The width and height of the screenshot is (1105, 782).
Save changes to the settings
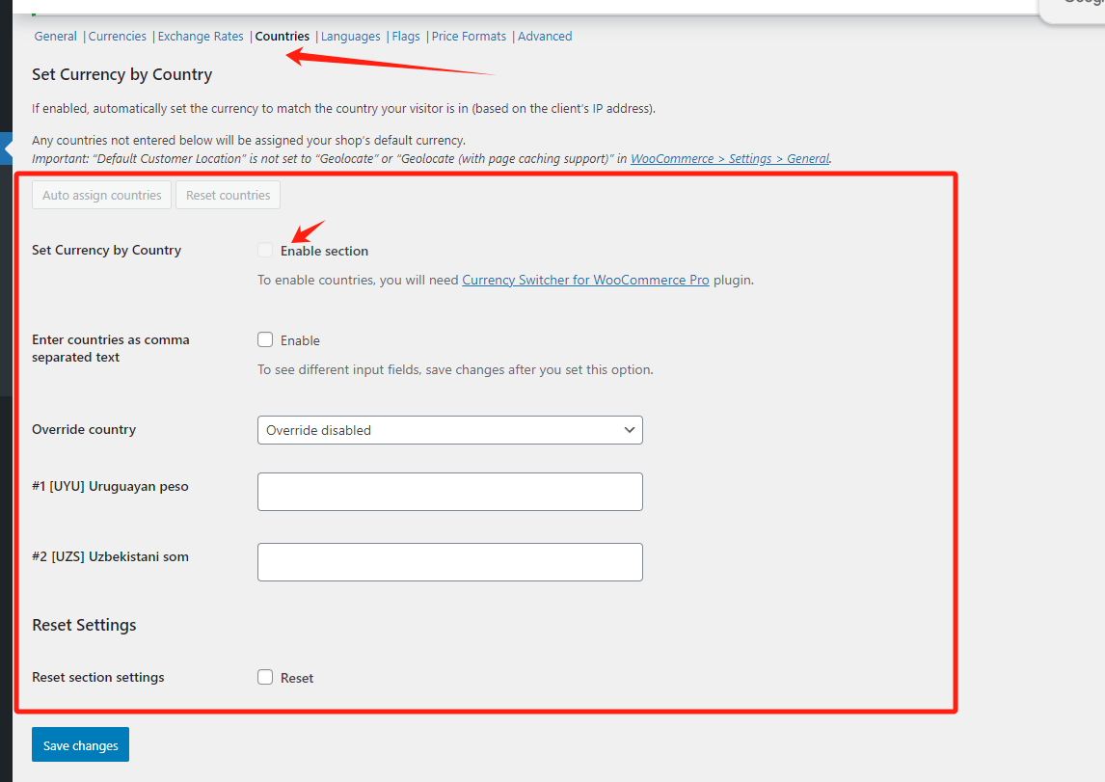(80, 745)
